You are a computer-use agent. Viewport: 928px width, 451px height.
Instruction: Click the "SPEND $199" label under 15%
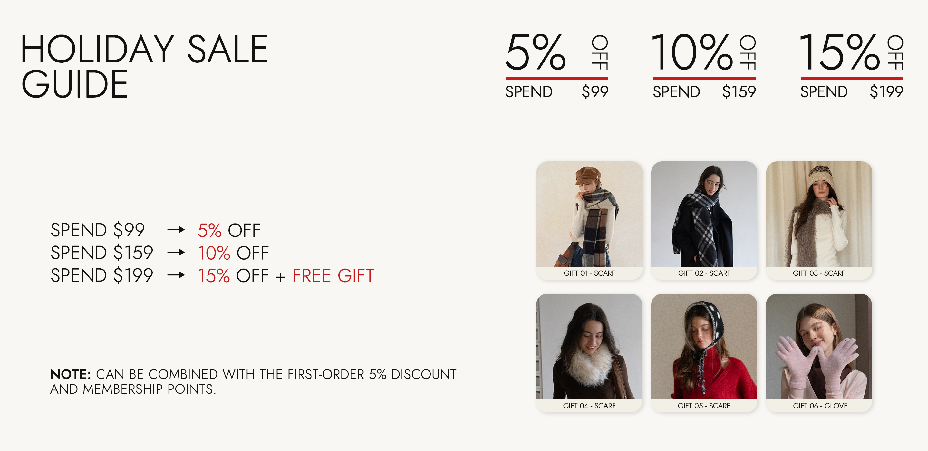[x=852, y=91]
